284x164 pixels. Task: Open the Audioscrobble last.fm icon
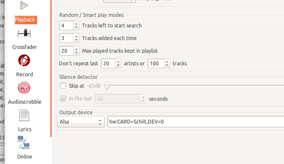coord(24,88)
